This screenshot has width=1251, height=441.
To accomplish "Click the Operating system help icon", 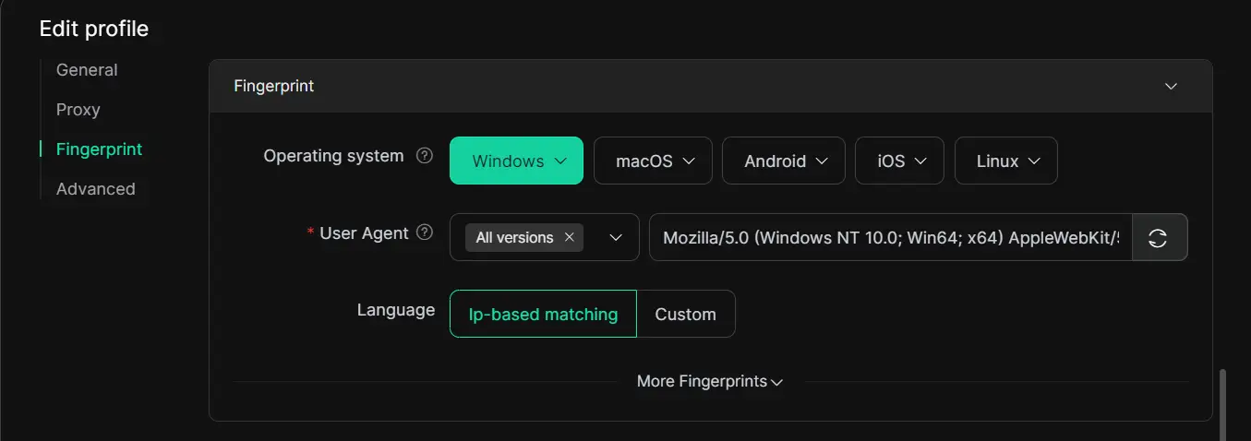I will [x=425, y=156].
